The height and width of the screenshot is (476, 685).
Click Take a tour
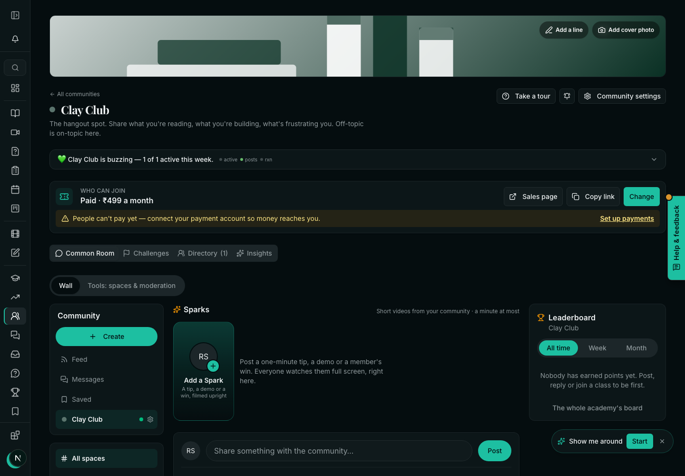(x=526, y=96)
